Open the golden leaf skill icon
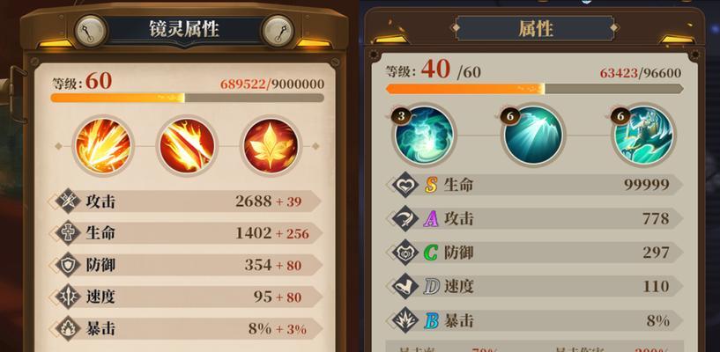Screen dimensions: 720x352 [x=271, y=145]
